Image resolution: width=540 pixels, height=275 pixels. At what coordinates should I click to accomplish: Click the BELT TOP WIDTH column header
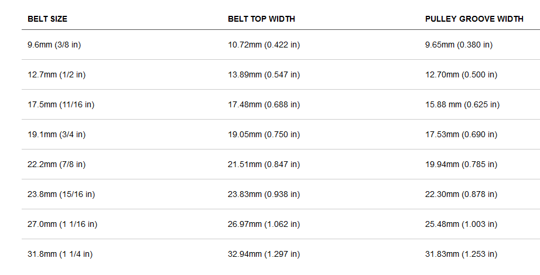click(261, 19)
